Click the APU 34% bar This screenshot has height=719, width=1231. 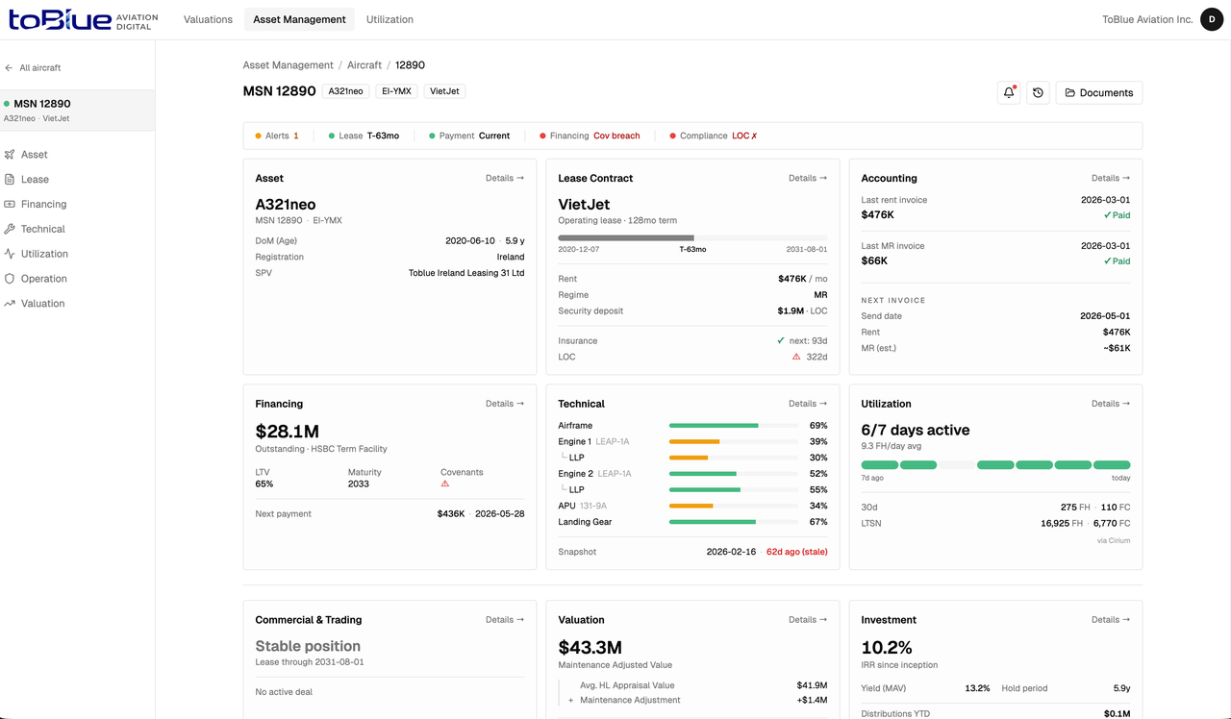pos(734,506)
